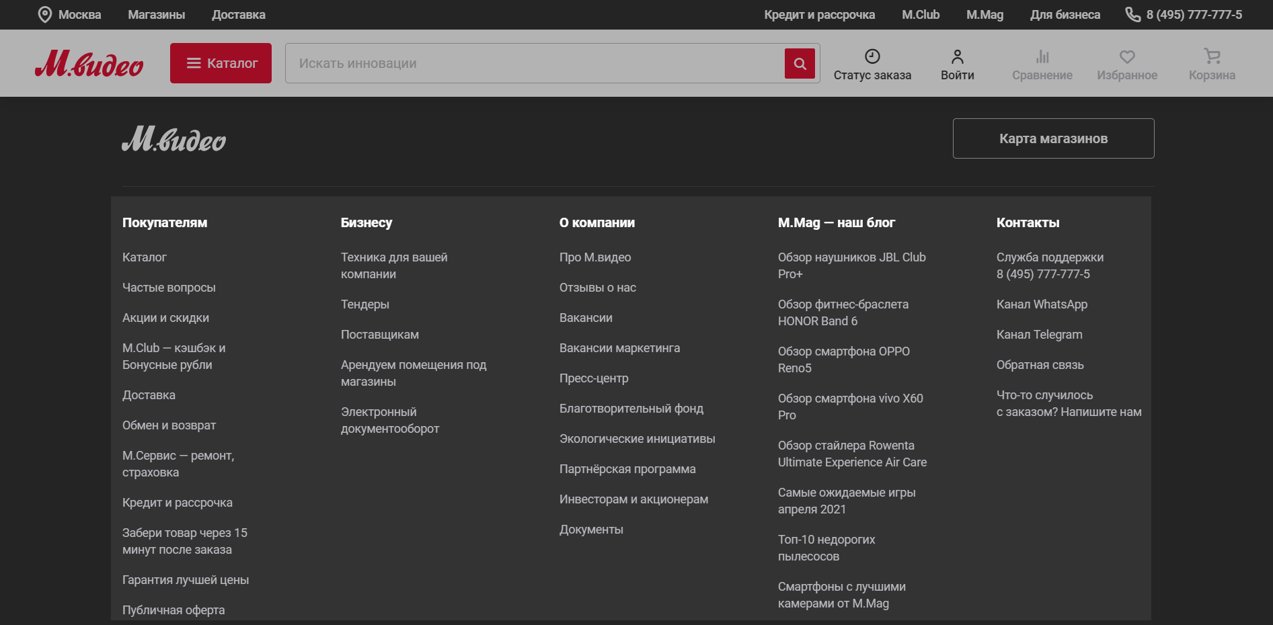The width and height of the screenshot is (1273, 625).
Task: Open Канал Telegram link
Action: (x=1039, y=335)
